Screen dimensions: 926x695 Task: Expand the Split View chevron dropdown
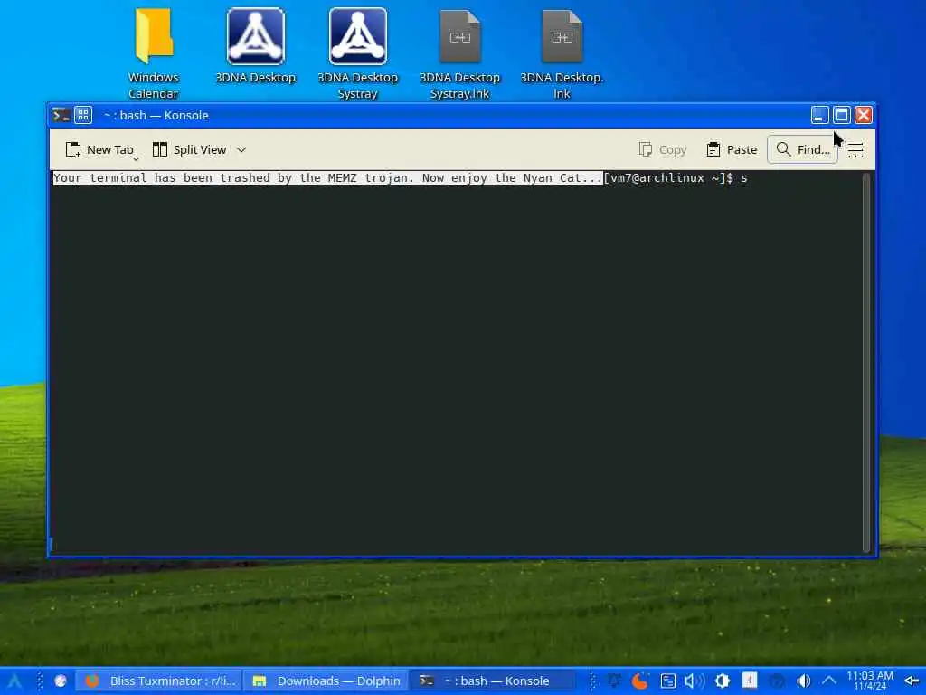click(241, 149)
